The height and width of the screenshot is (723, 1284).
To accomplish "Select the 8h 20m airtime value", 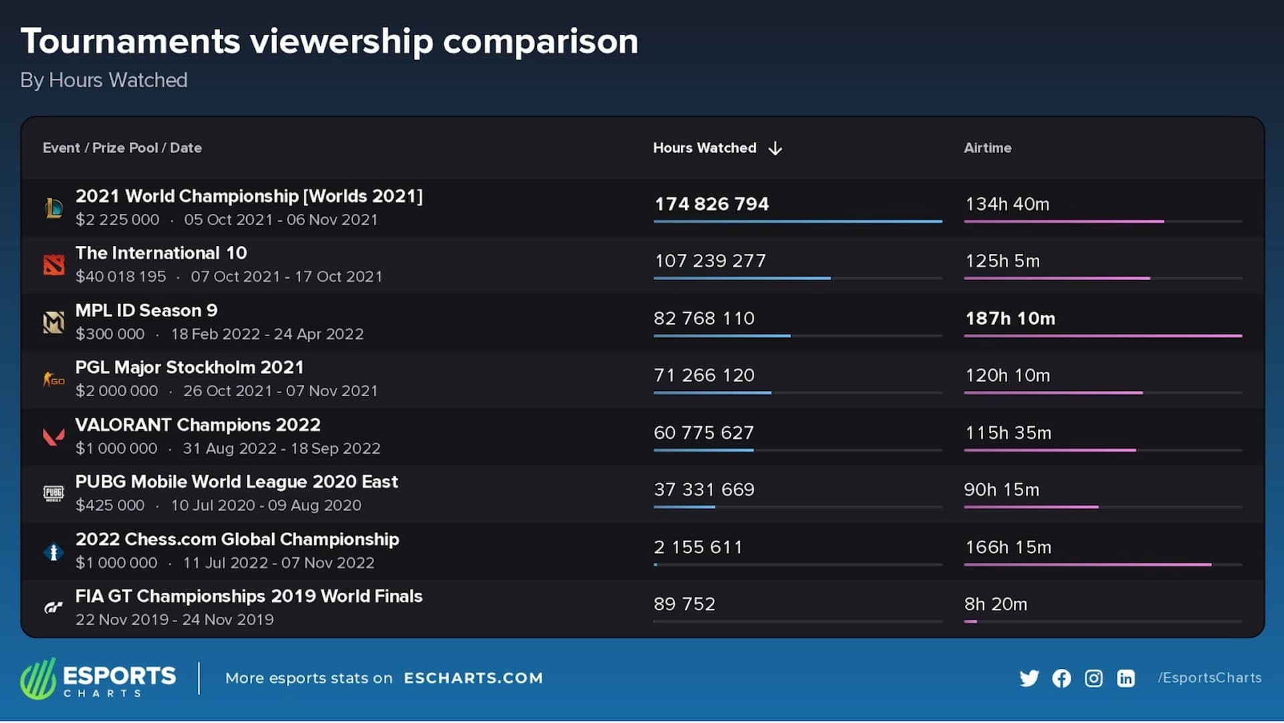I will click(996, 604).
